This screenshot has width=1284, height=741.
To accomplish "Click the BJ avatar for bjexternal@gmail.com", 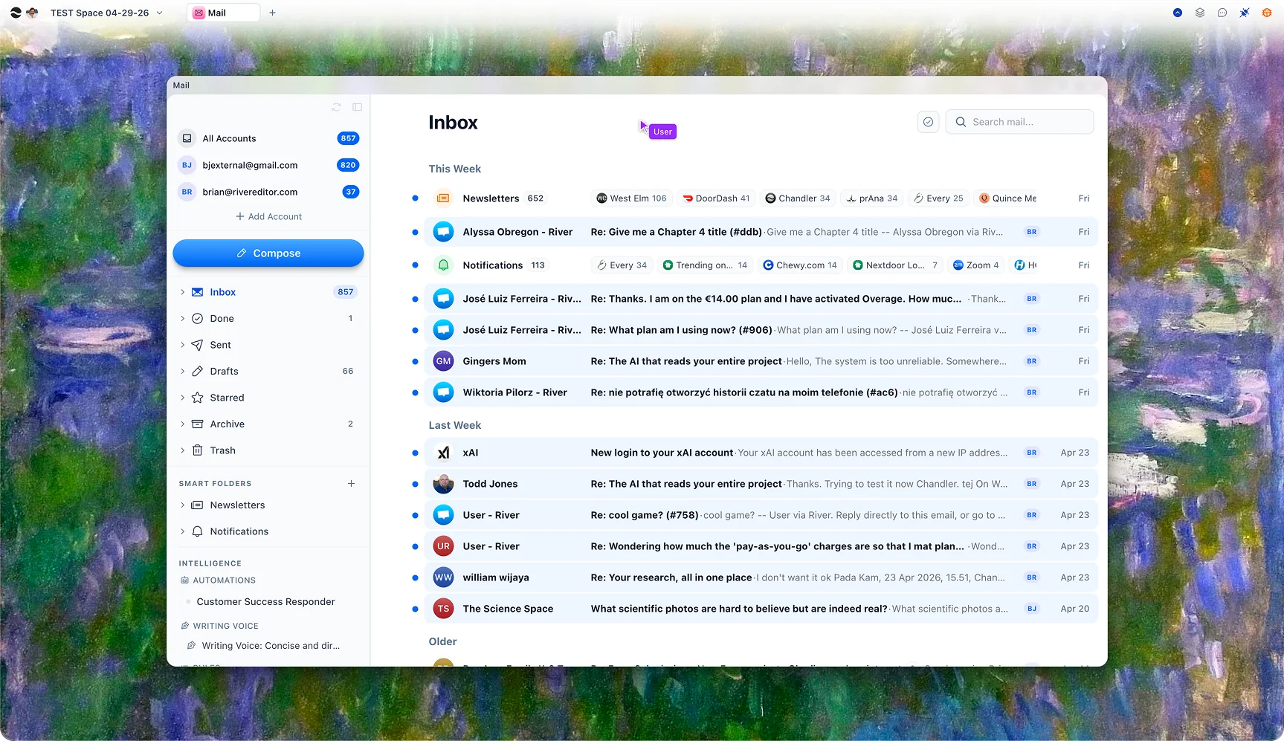I will (187, 165).
